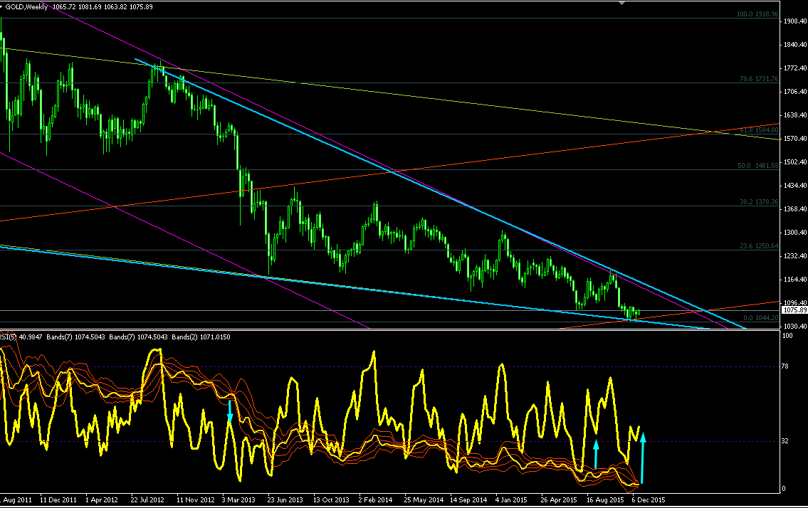This screenshot has height=508, width=808.
Task: Select the high price 1081.69 in title
Action: point(90,6)
